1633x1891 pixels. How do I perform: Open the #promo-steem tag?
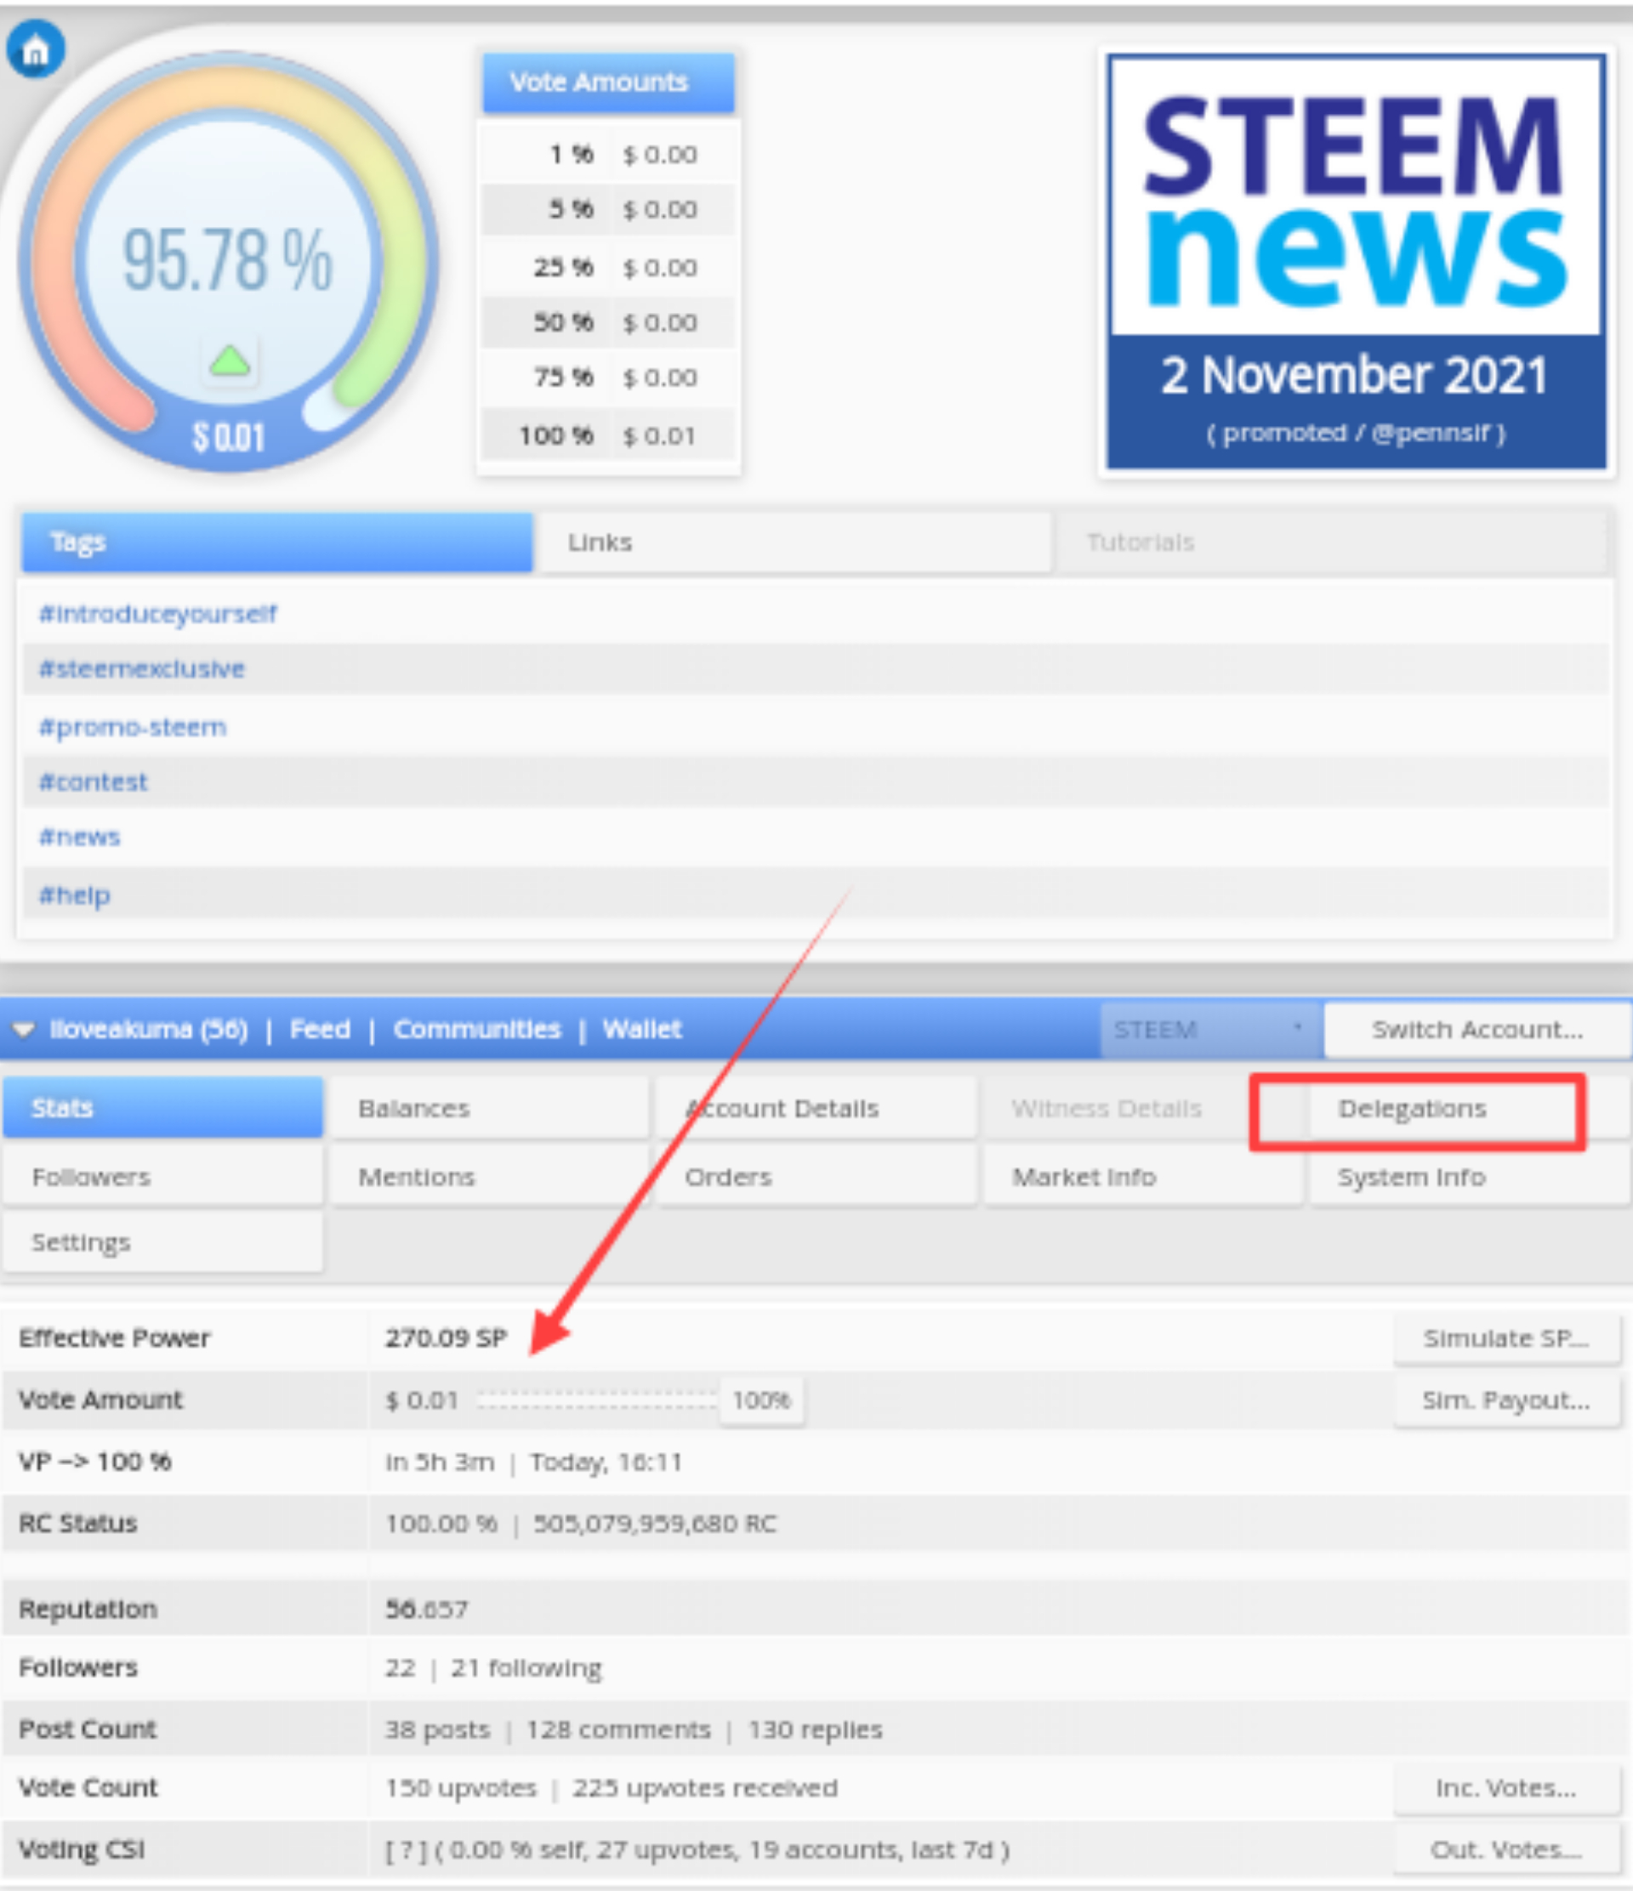coord(133,727)
